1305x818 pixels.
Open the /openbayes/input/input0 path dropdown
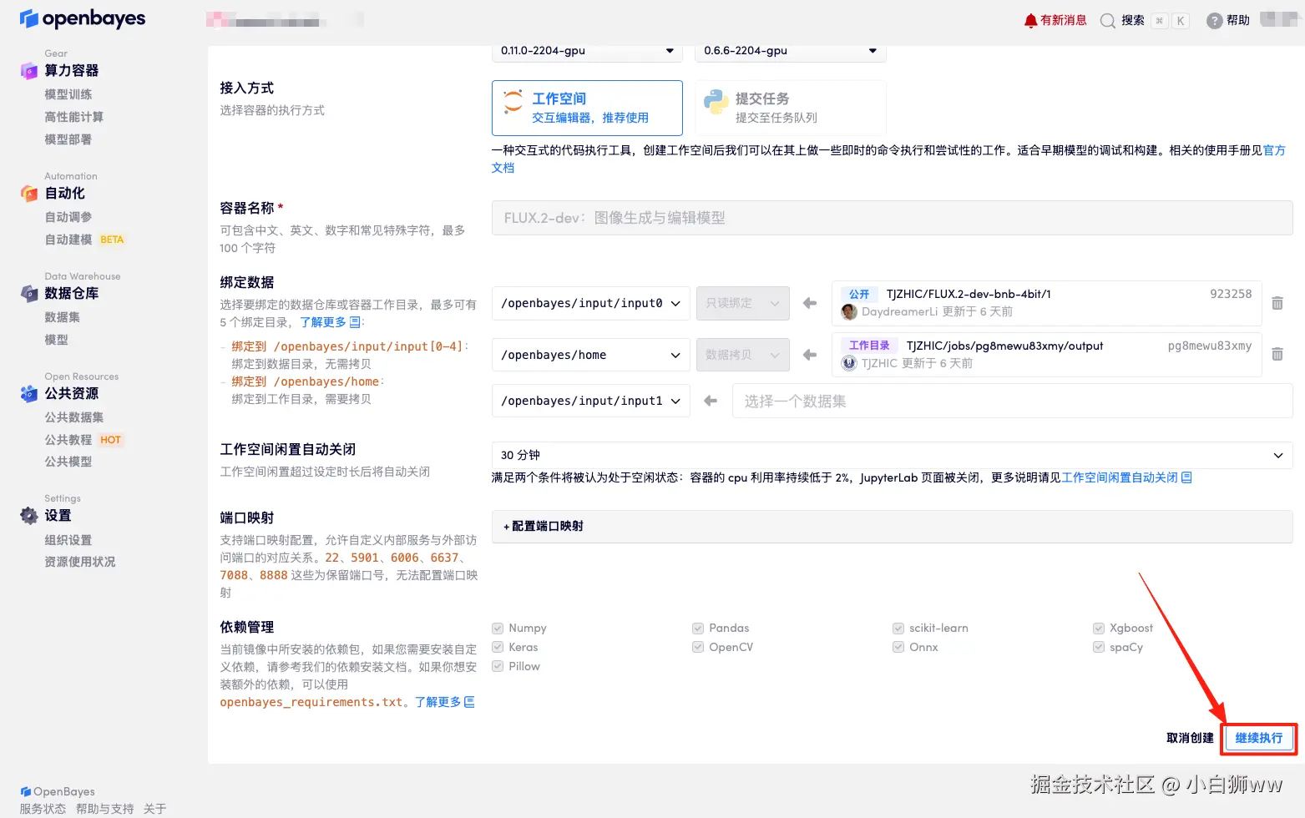tap(590, 303)
